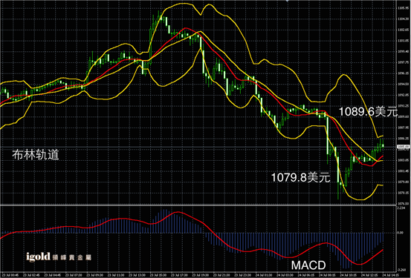Click the 1091.25 price axis label

(x=403, y=106)
